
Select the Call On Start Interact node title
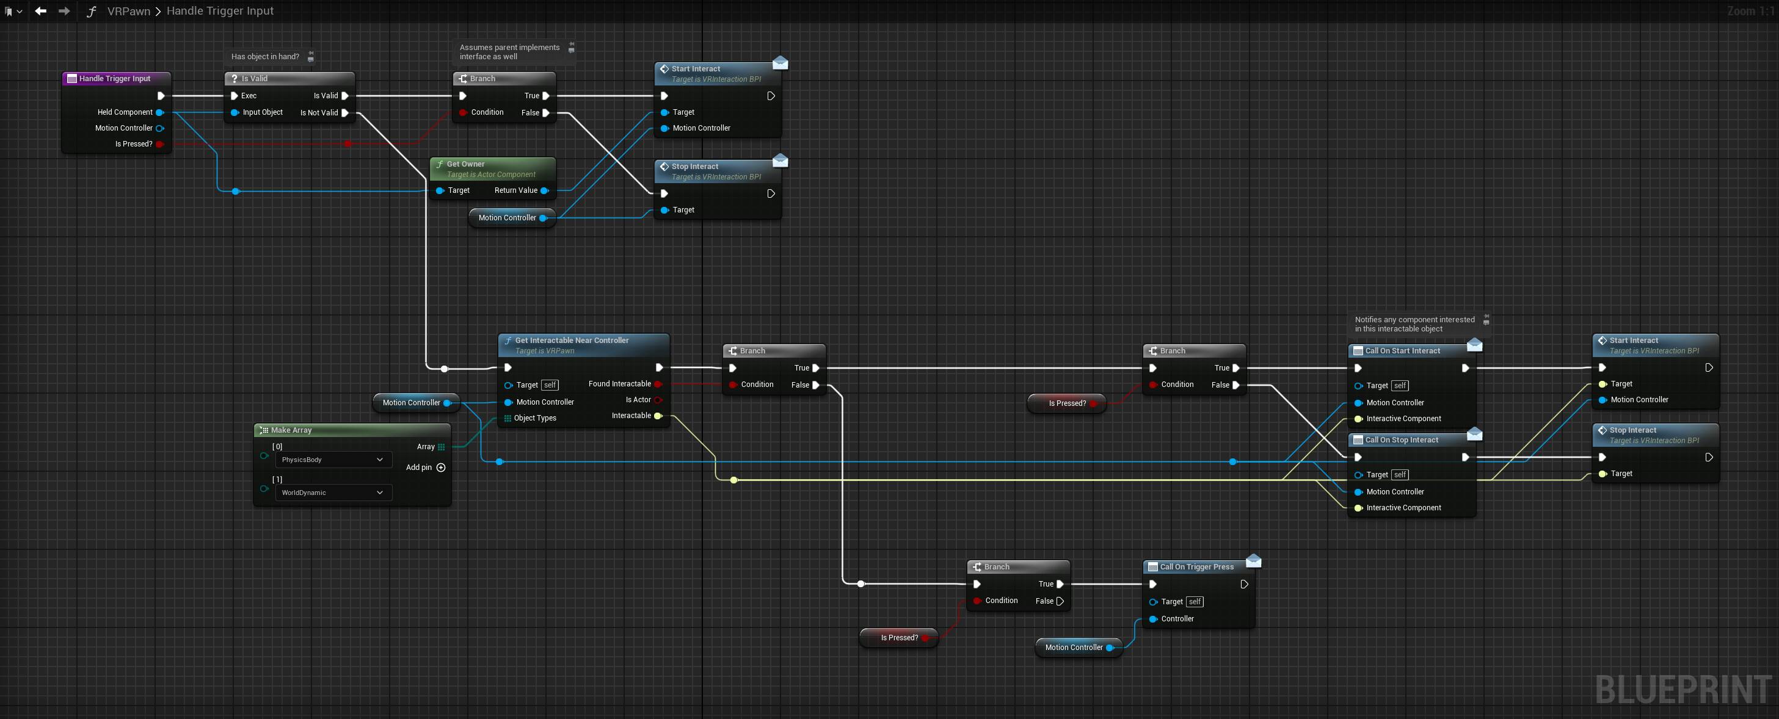click(x=1402, y=351)
